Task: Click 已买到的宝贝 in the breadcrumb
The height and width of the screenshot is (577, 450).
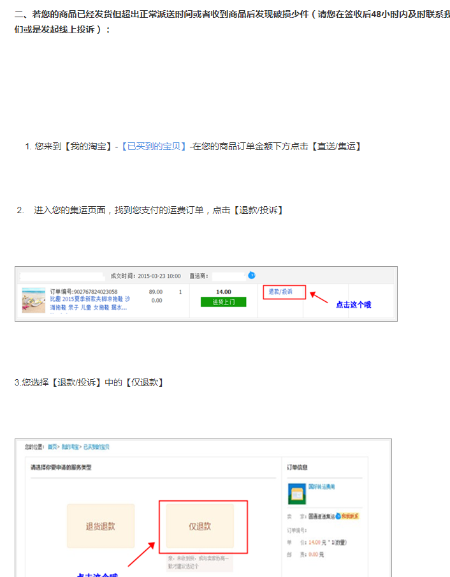Action: 96,447
